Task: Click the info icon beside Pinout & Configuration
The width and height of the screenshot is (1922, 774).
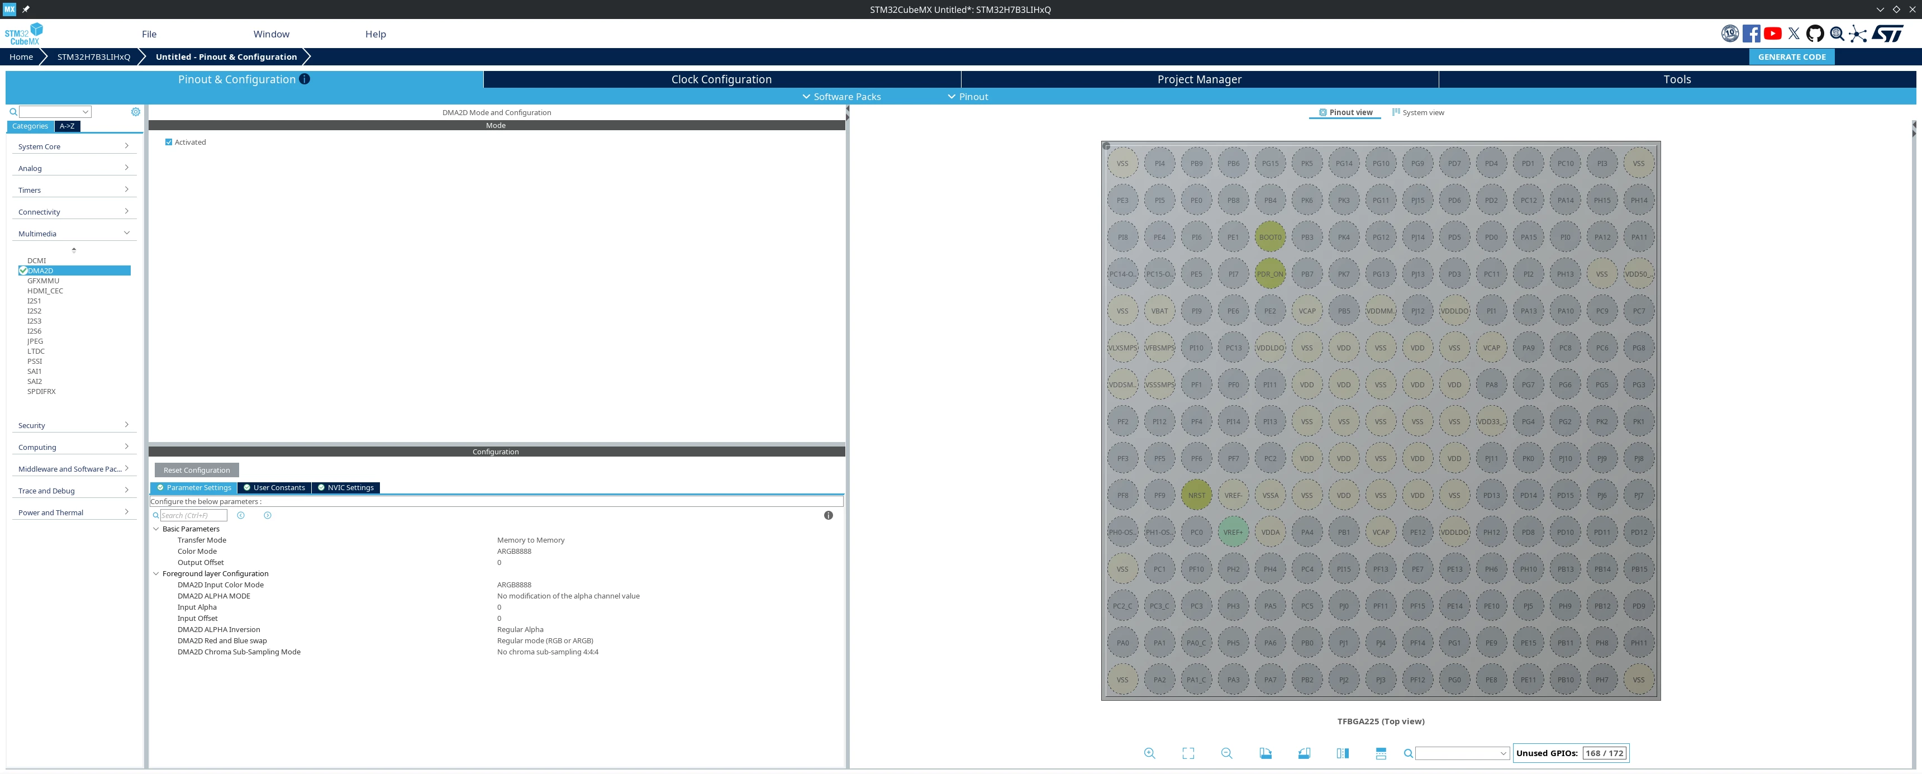Action: (x=305, y=79)
